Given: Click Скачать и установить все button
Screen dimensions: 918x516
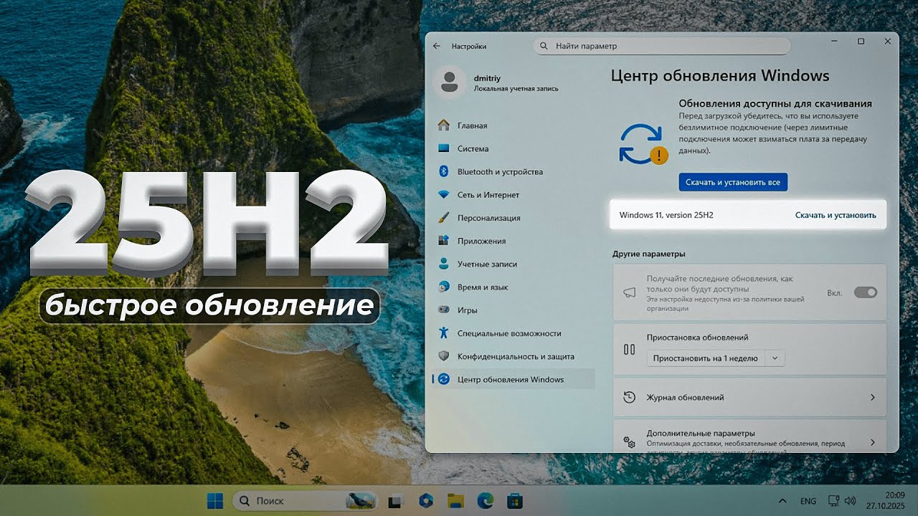Looking at the screenshot, I should pyautogui.click(x=733, y=182).
